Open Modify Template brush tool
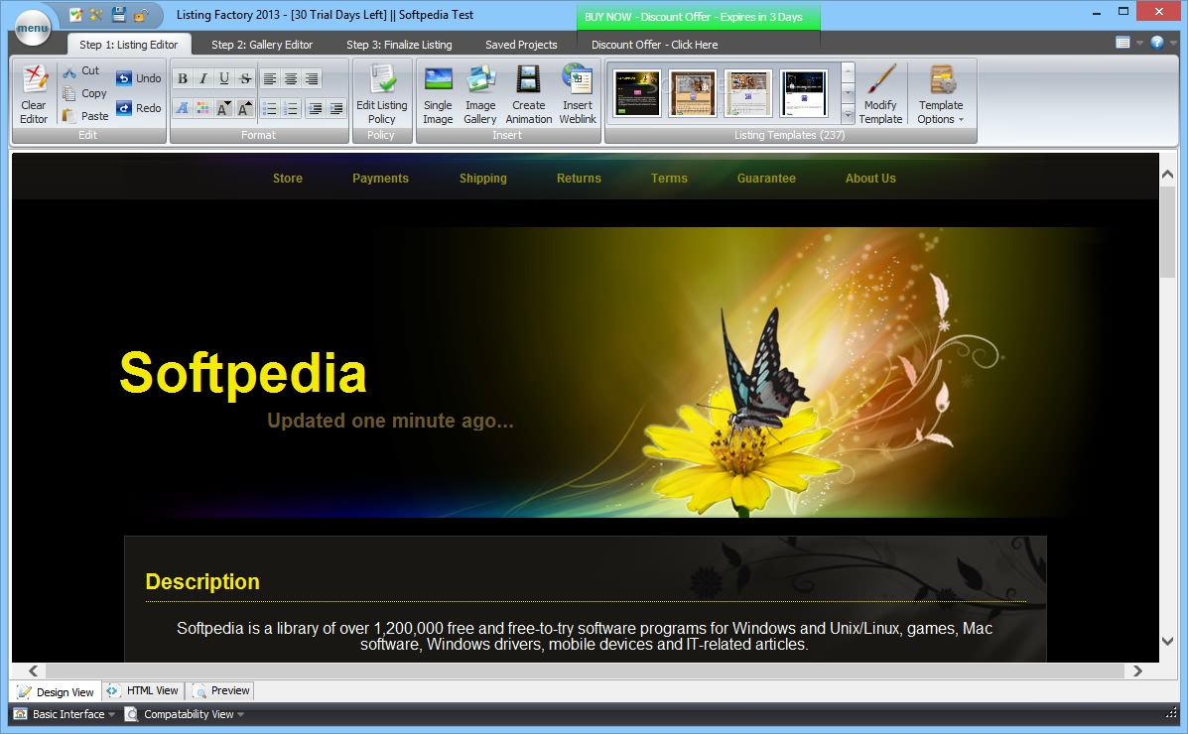The height and width of the screenshot is (734, 1188). point(880,95)
